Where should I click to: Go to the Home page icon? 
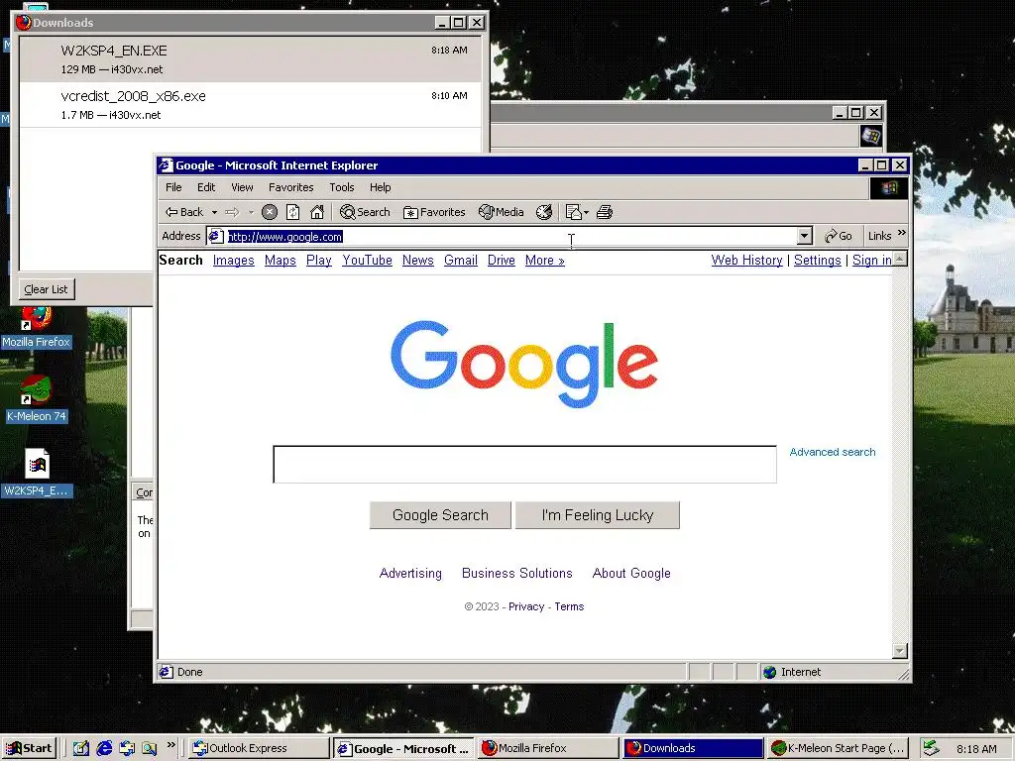tap(316, 212)
